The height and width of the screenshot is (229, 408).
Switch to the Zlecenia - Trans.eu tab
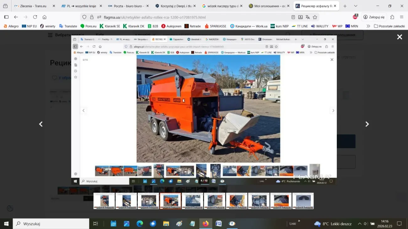33,6
